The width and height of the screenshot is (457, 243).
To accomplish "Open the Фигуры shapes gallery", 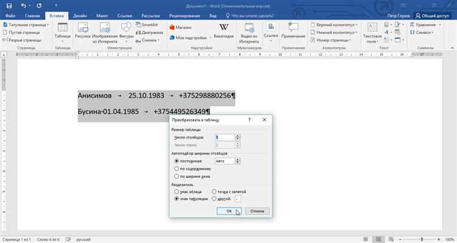I will (x=126, y=33).
